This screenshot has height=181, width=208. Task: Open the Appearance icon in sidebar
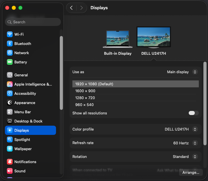point(10,103)
